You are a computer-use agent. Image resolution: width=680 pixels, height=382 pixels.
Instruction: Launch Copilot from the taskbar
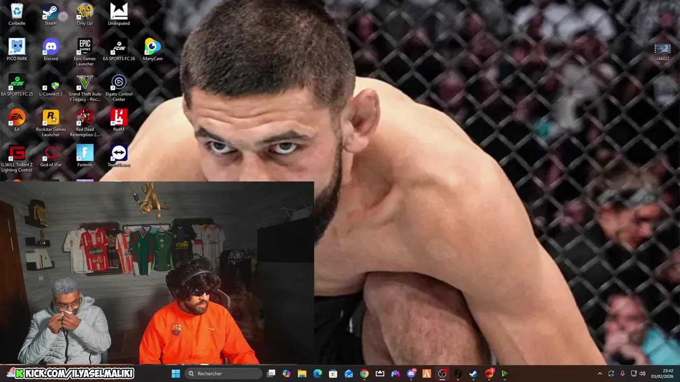[286, 374]
